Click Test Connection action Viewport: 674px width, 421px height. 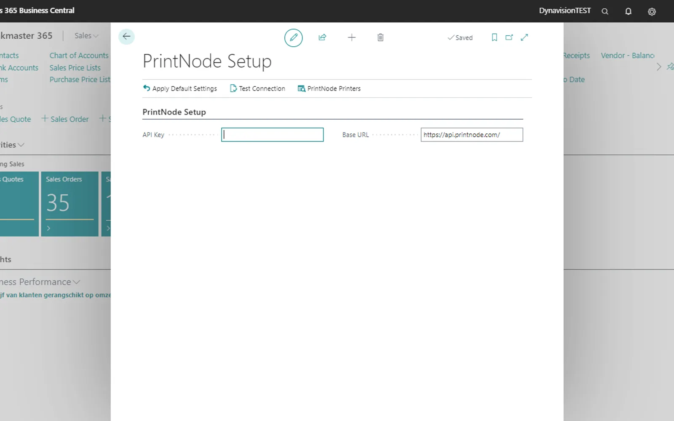point(258,88)
